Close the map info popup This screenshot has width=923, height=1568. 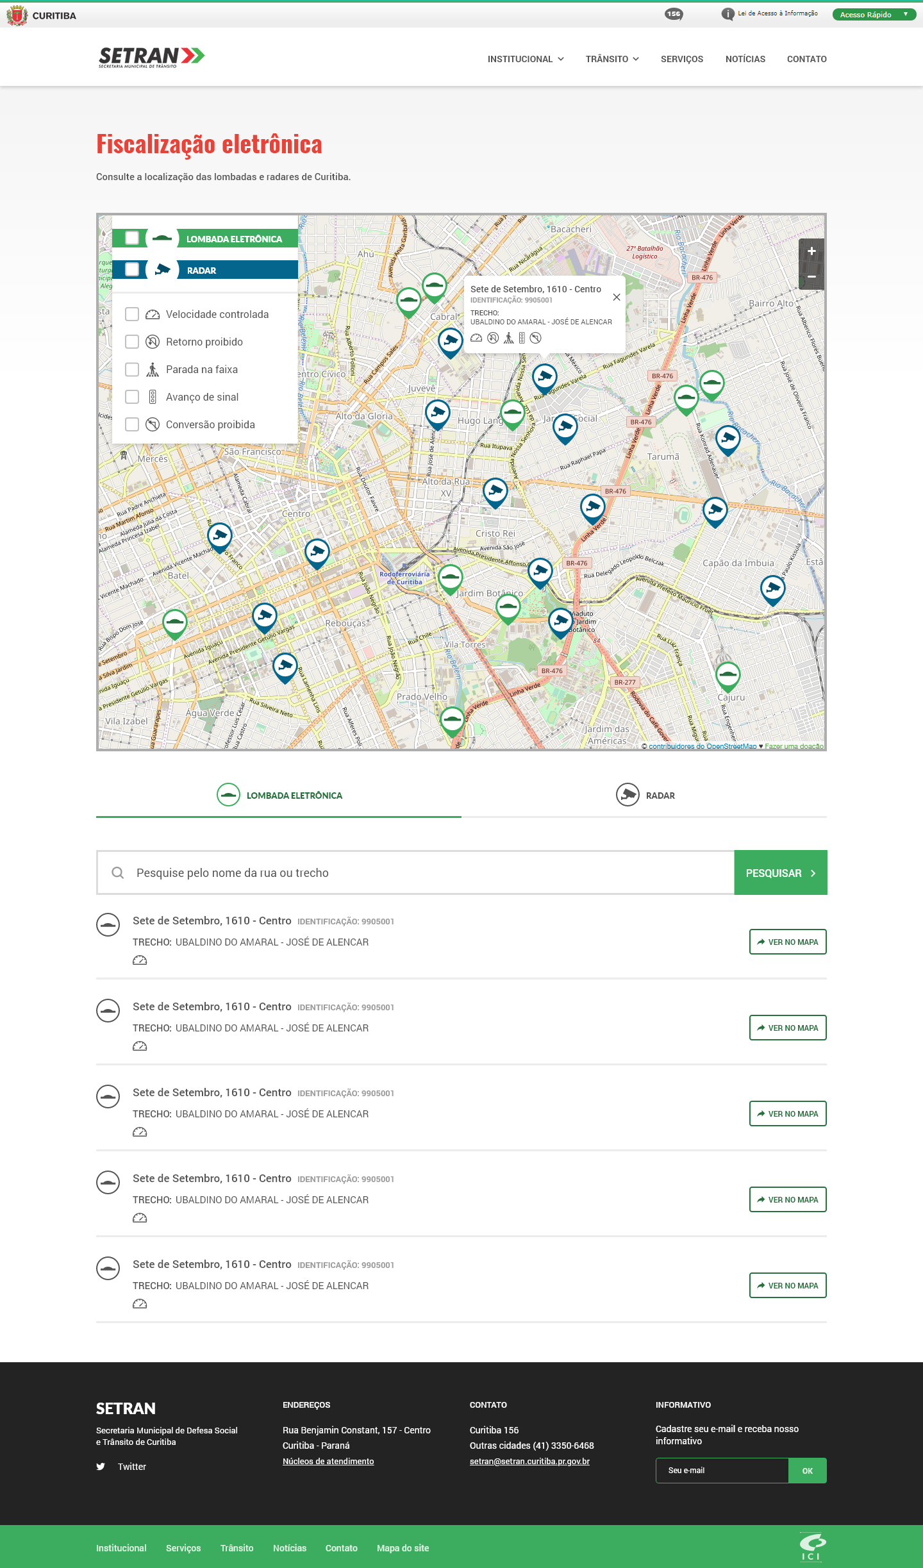pos(616,297)
